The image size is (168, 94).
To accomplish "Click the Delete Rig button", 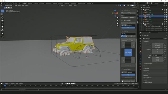I will click(128, 23).
